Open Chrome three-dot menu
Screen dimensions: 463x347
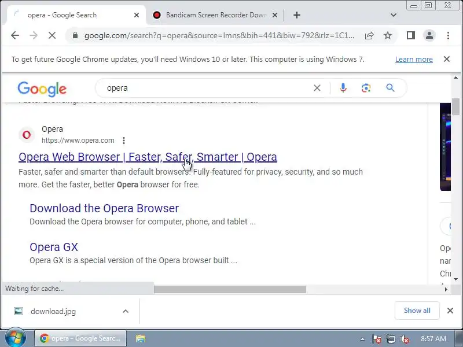coord(448,35)
